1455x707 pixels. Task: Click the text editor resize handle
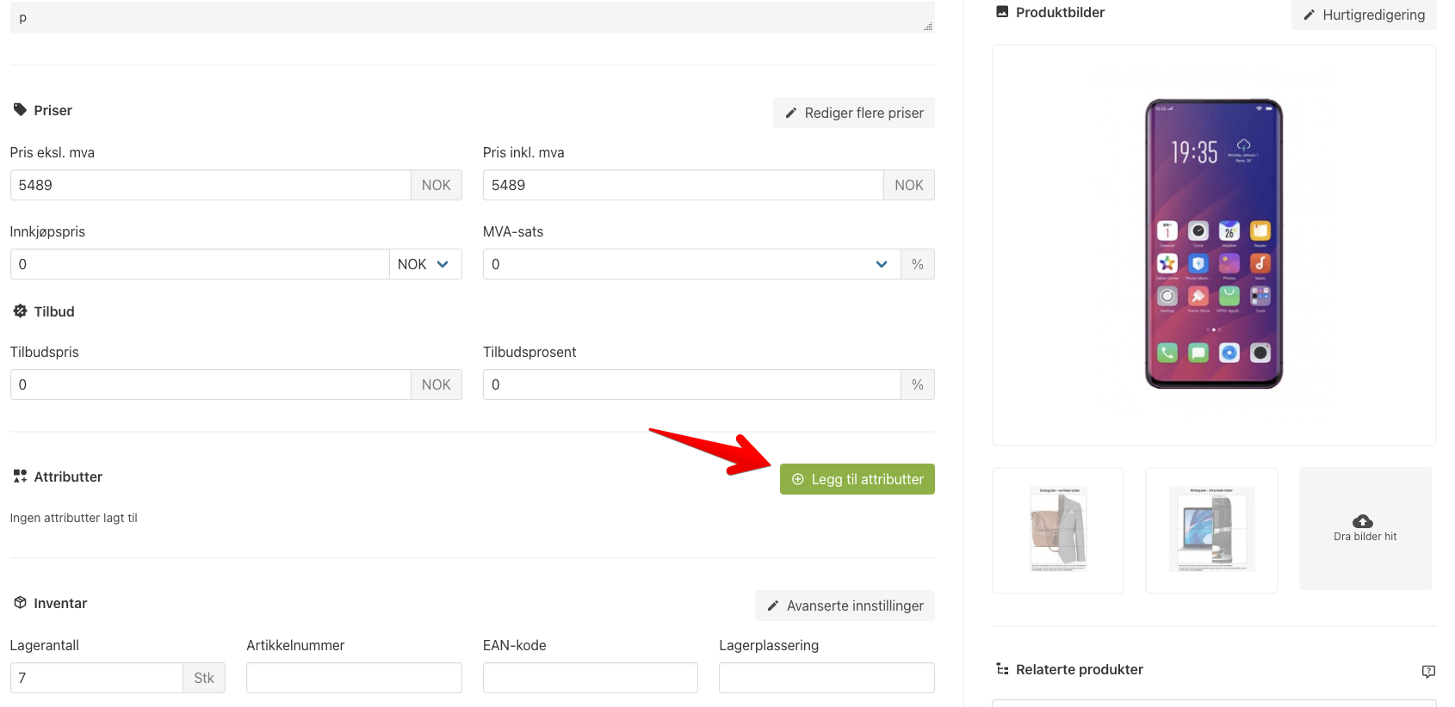pos(928,27)
